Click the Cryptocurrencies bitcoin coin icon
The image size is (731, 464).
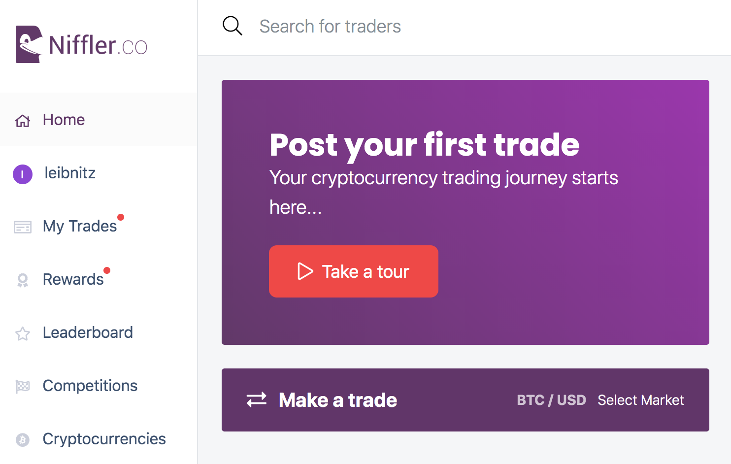(x=23, y=439)
